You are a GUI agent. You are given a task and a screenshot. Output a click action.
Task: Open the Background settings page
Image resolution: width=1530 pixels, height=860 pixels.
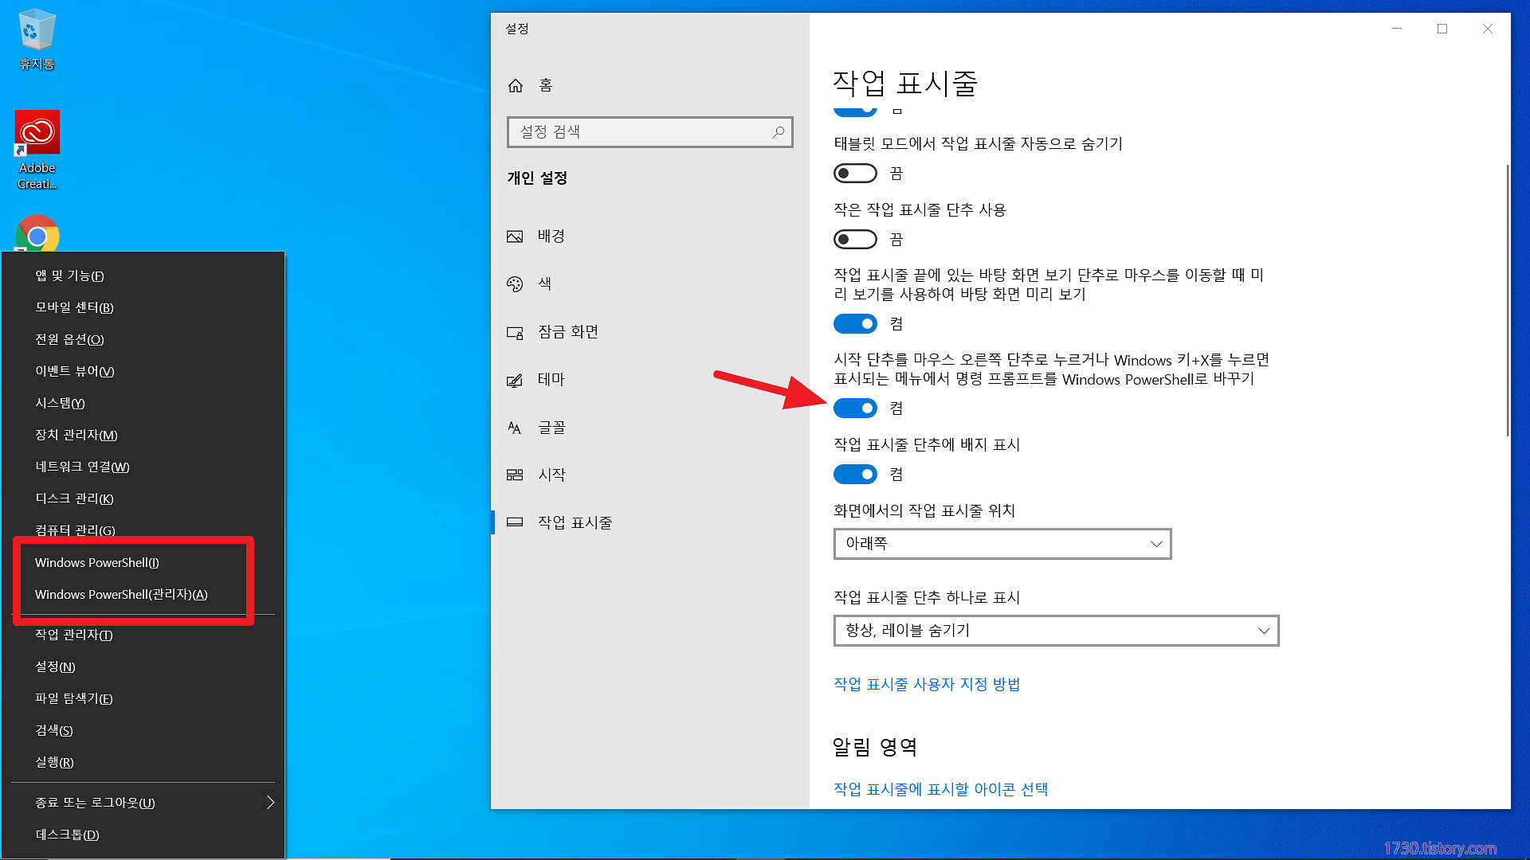551,236
